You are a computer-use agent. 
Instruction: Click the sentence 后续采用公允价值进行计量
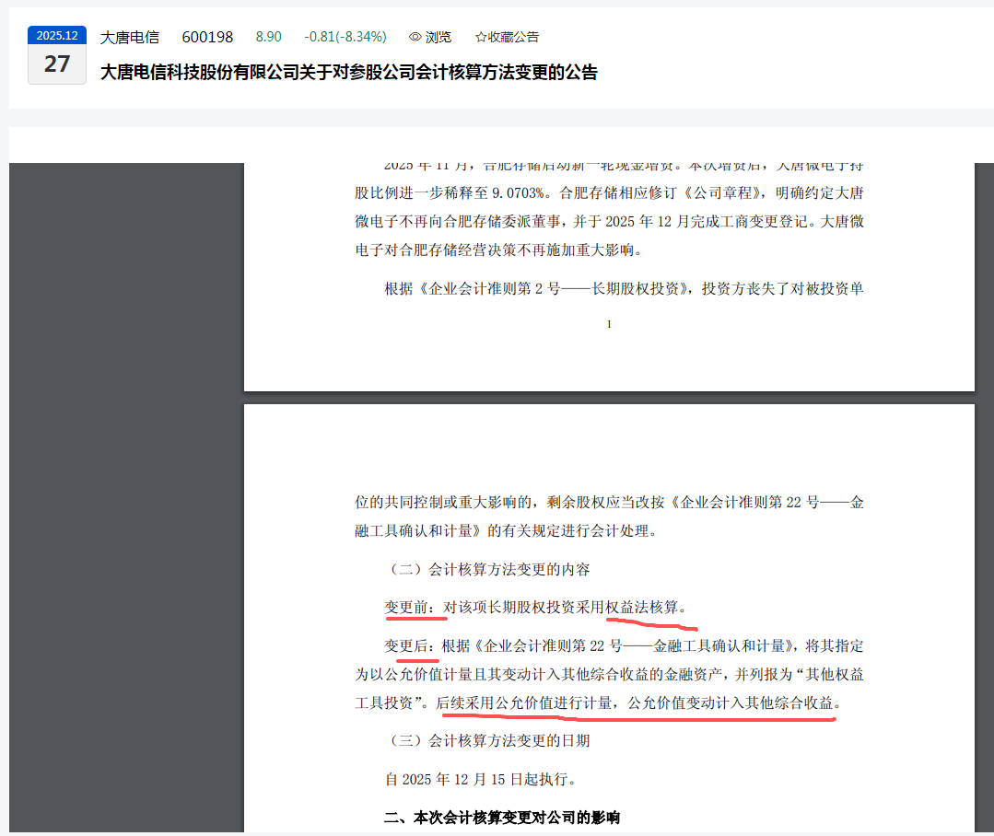coord(524,702)
